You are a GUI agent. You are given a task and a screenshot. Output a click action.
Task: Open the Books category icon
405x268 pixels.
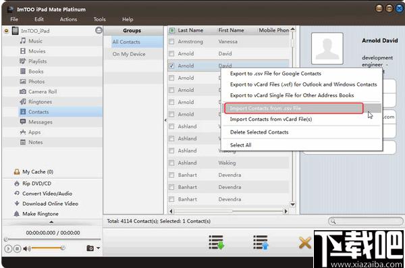(x=23, y=71)
